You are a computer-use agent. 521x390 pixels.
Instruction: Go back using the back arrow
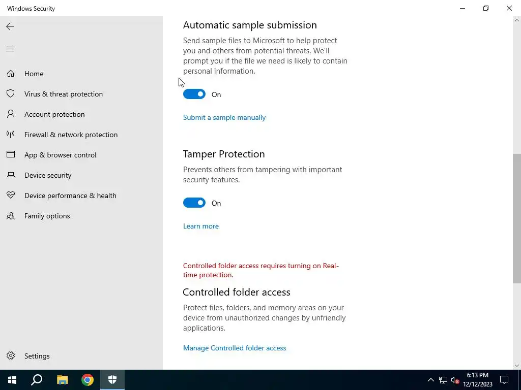10,26
